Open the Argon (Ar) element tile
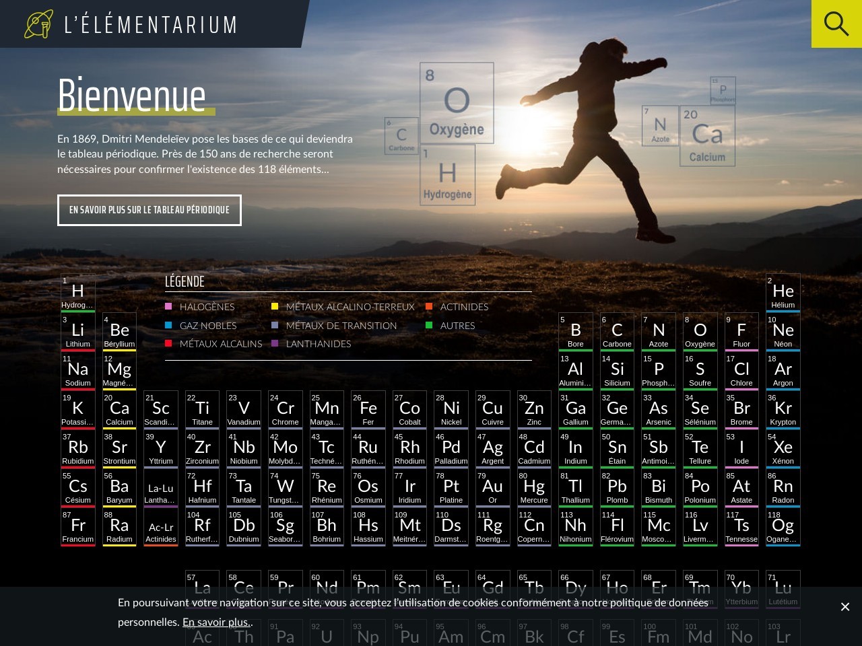Screen dimensions: 862x646 point(783,371)
